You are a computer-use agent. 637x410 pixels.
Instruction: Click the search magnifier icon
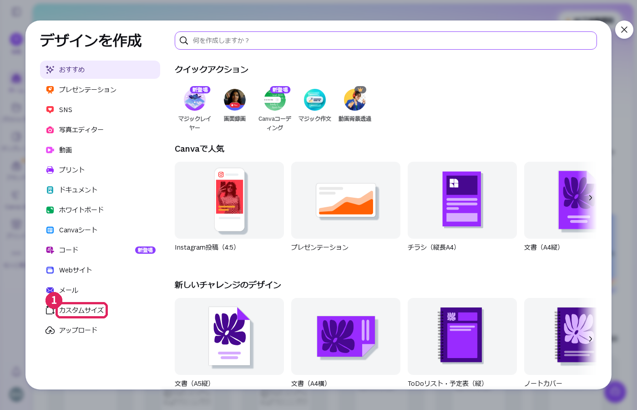(x=184, y=41)
